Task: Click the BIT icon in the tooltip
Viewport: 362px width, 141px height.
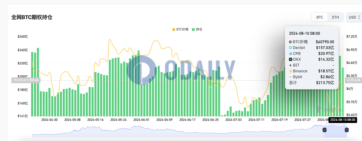Action: (290, 65)
